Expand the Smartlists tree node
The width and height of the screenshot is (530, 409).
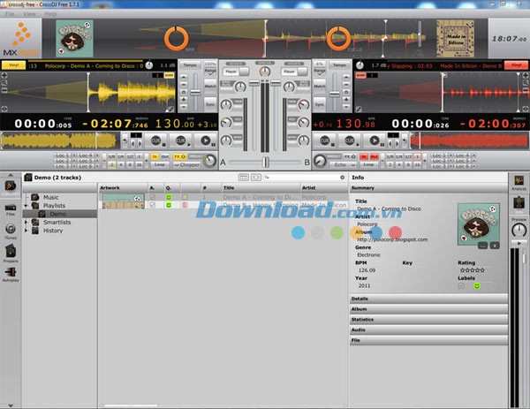(x=26, y=222)
